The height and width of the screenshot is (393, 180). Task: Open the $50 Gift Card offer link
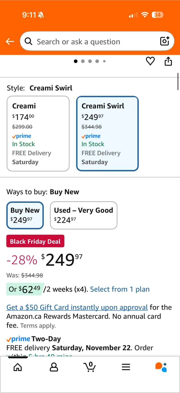[x=77, y=307]
